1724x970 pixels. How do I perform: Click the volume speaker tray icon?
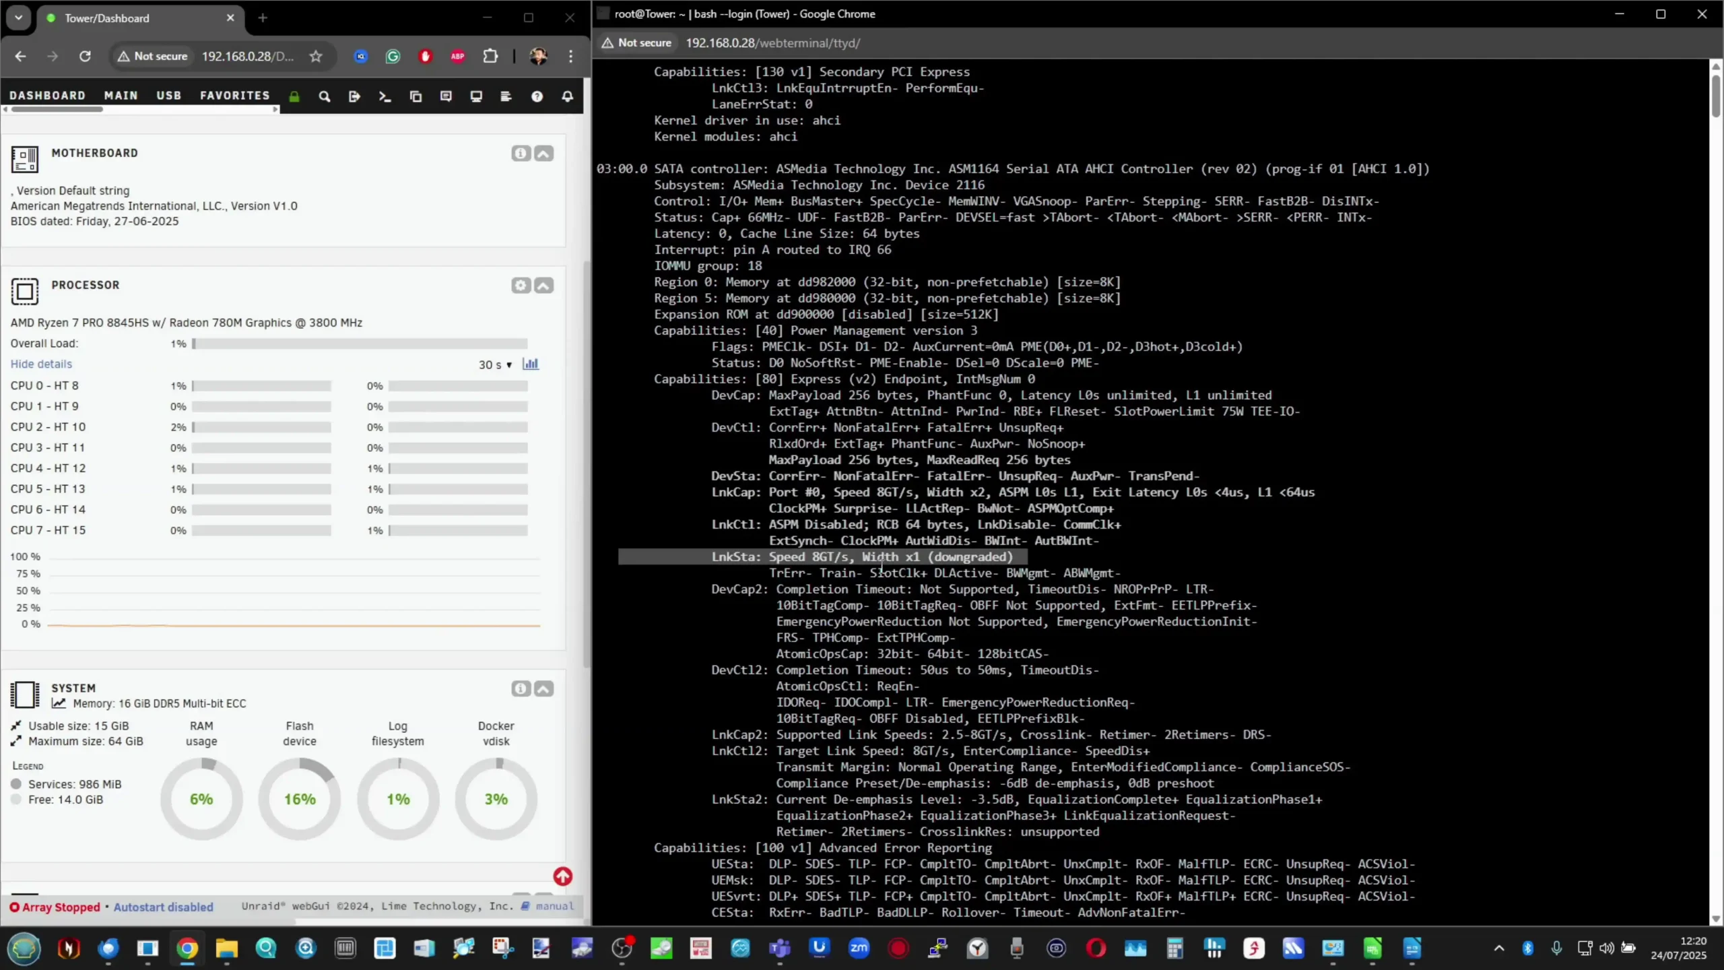[1606, 948]
